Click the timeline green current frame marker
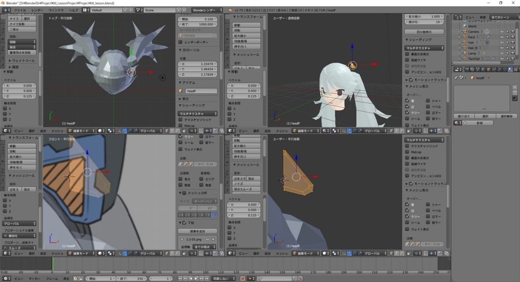520x282 pixels. pos(52,264)
